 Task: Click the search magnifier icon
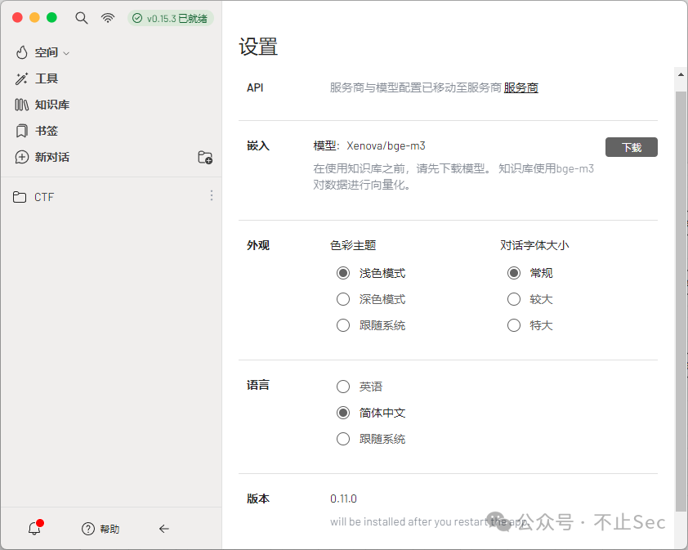81,16
